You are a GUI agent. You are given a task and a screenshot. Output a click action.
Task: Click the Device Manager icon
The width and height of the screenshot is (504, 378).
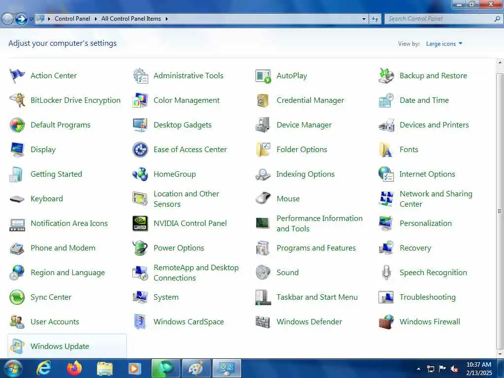(x=263, y=125)
